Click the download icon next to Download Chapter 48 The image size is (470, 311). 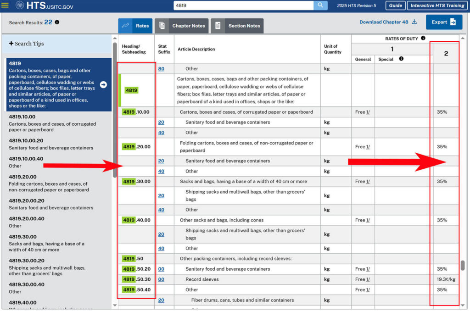pyautogui.click(x=414, y=22)
